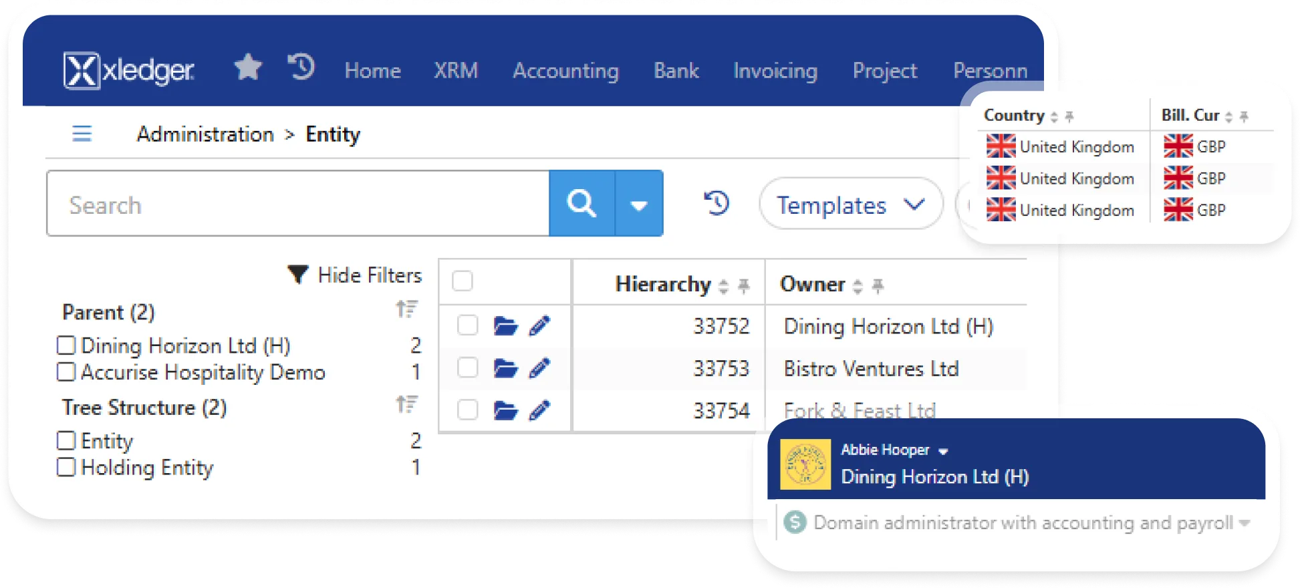Click into the Search input field

(298, 203)
